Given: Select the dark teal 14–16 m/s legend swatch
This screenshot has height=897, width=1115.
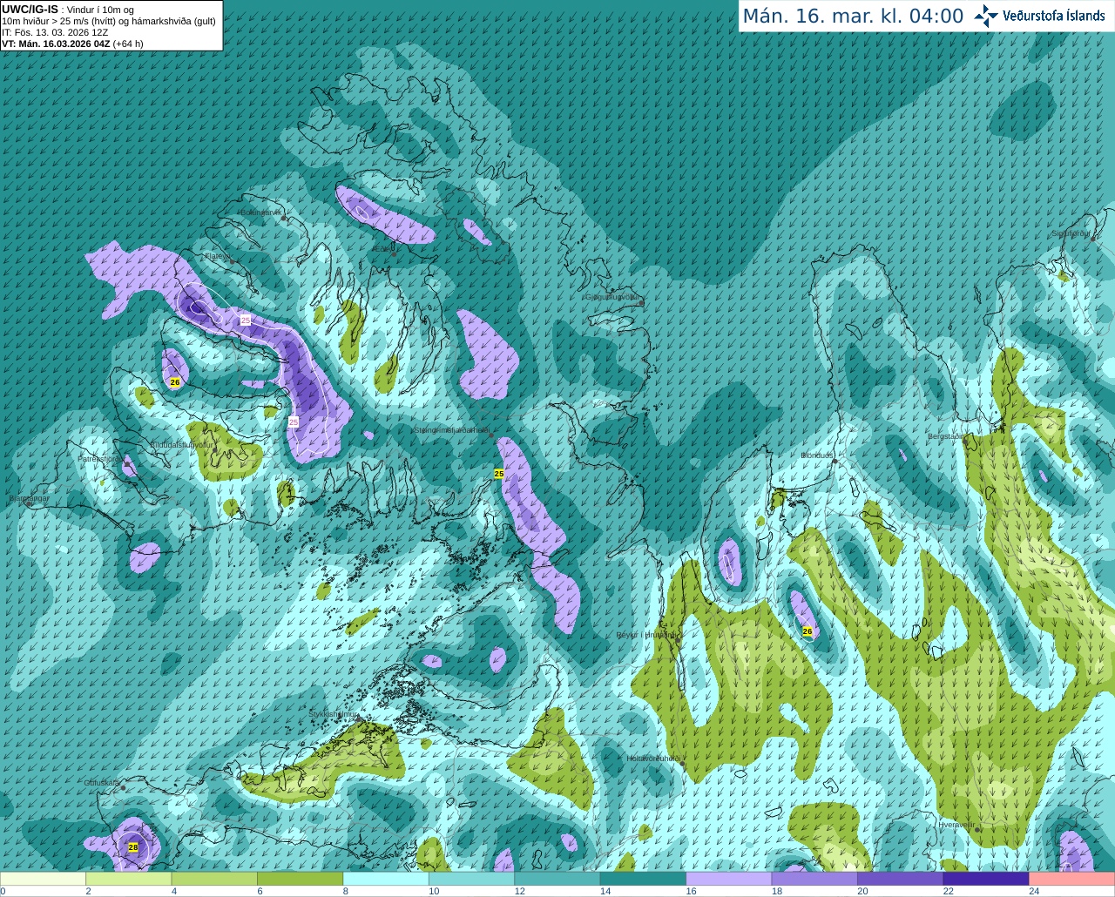Looking at the screenshot, I should click(x=644, y=879).
